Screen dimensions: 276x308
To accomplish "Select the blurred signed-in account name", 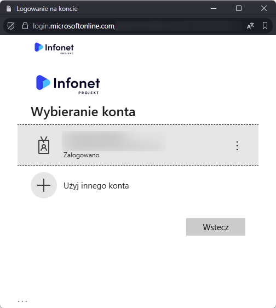I will [114, 141].
